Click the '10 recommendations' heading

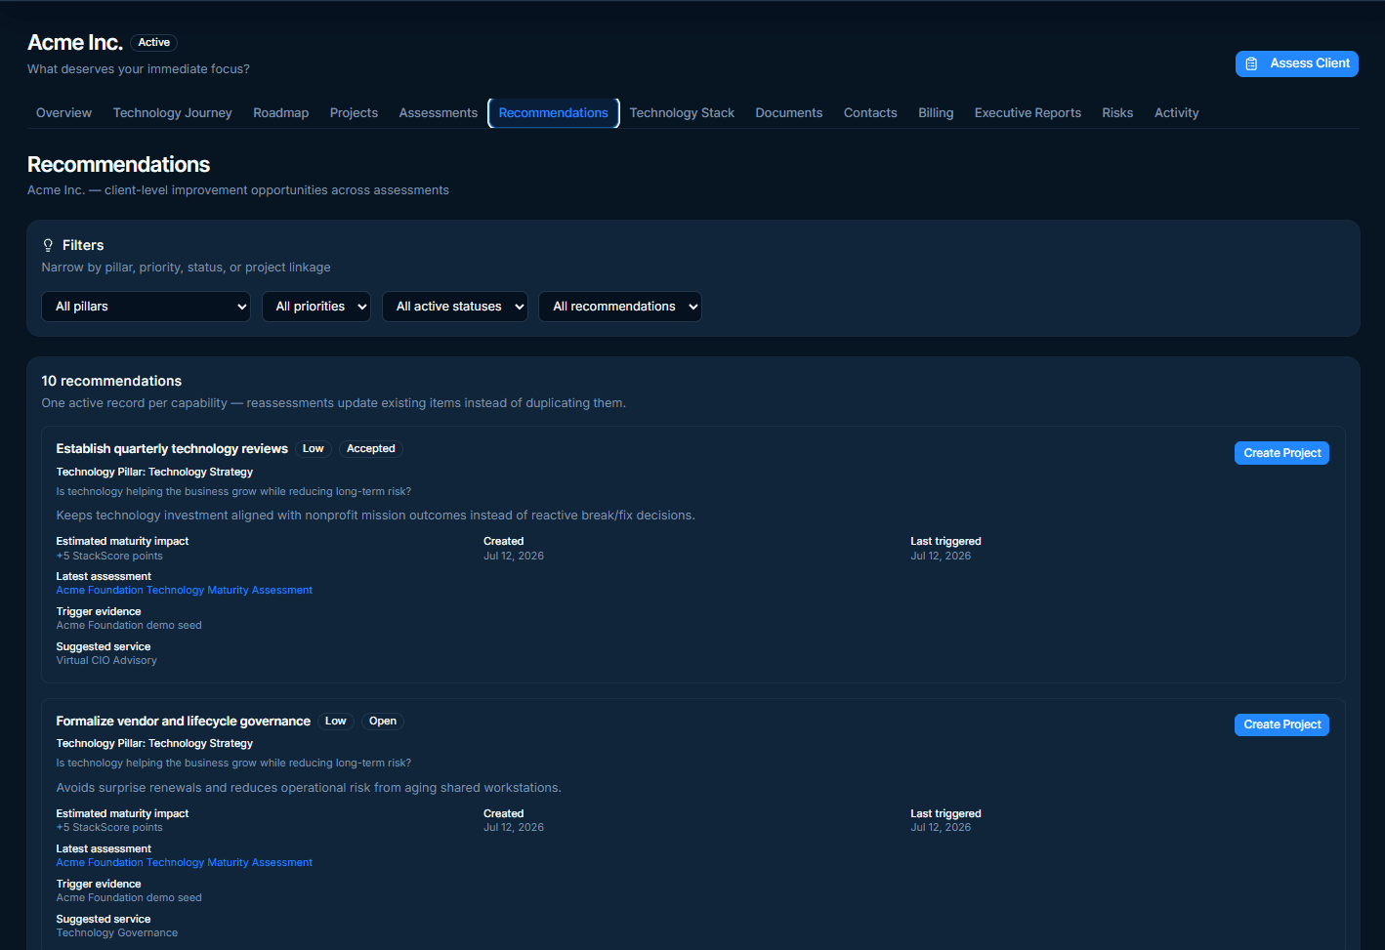tap(111, 381)
